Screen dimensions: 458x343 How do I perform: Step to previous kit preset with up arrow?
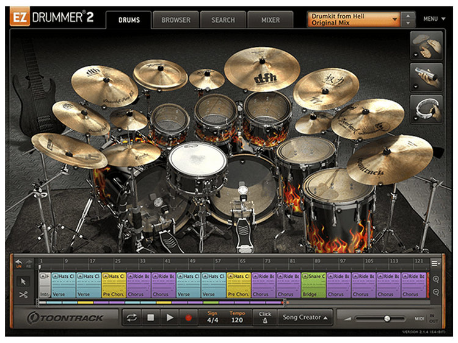[408, 16]
